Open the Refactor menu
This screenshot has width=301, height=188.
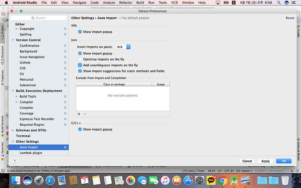point(126,2)
